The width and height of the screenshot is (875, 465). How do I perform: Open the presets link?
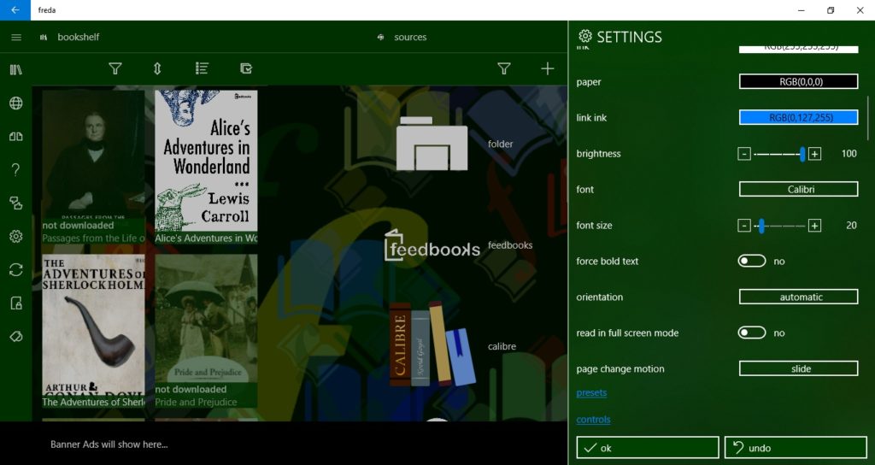tap(591, 392)
